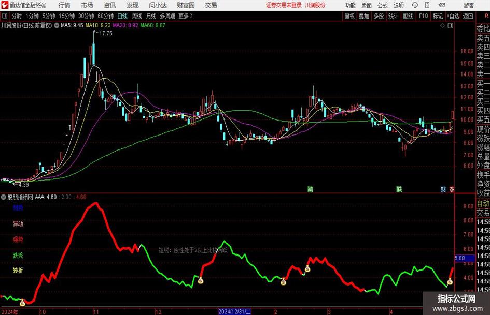Click the diamond icon above the chart

point(442,26)
